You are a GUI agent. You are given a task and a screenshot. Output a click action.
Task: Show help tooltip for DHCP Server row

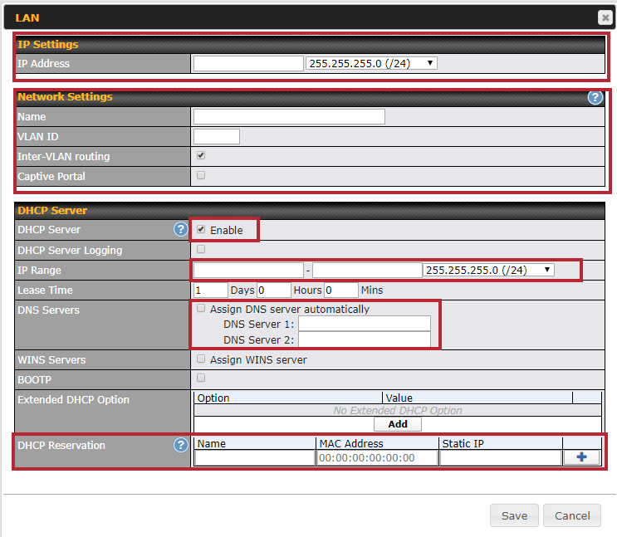(180, 229)
